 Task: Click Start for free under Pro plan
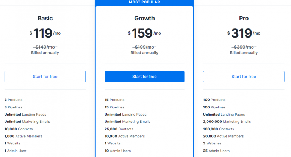pos(244,77)
